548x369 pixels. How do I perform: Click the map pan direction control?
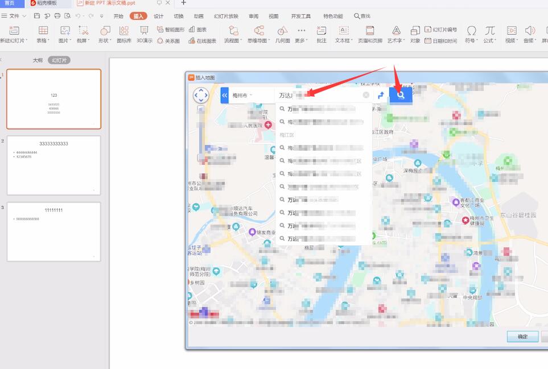click(201, 95)
